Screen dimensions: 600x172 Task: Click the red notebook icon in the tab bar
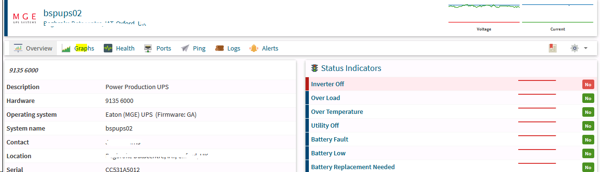tap(553, 48)
